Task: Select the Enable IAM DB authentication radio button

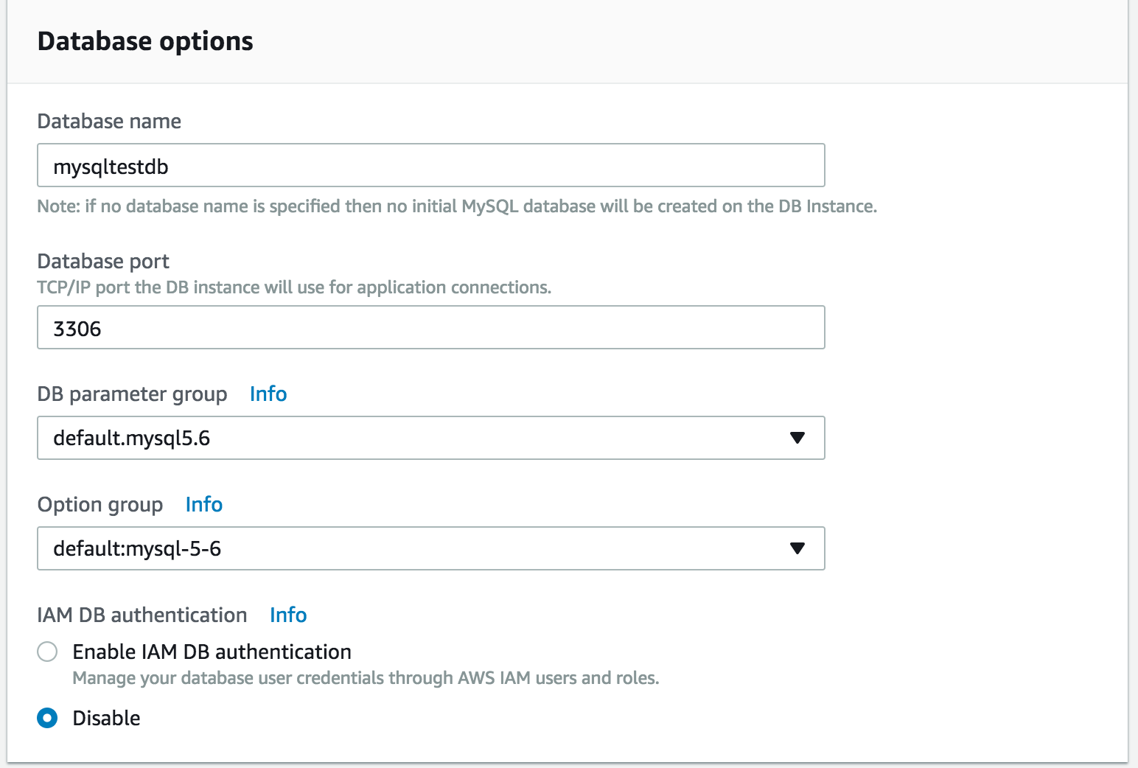Action: point(47,652)
